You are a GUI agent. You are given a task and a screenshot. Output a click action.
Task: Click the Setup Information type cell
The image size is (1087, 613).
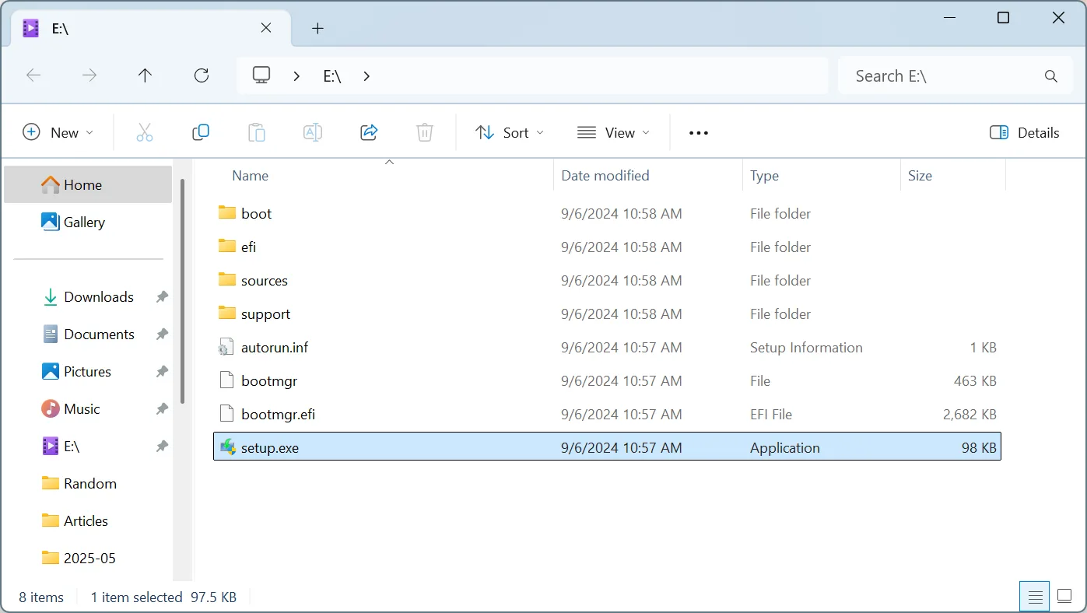pyautogui.click(x=806, y=348)
